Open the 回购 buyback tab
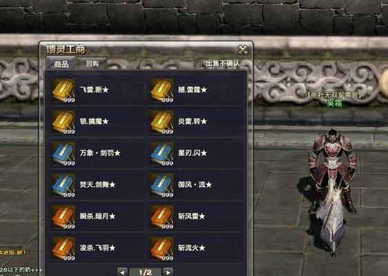The height and width of the screenshot is (276, 388). tap(92, 63)
